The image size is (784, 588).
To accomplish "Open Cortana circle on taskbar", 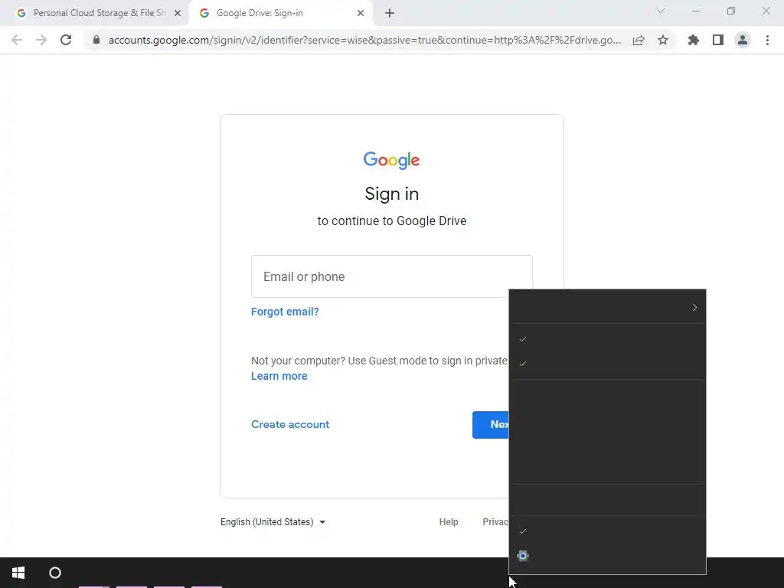I will point(55,573).
